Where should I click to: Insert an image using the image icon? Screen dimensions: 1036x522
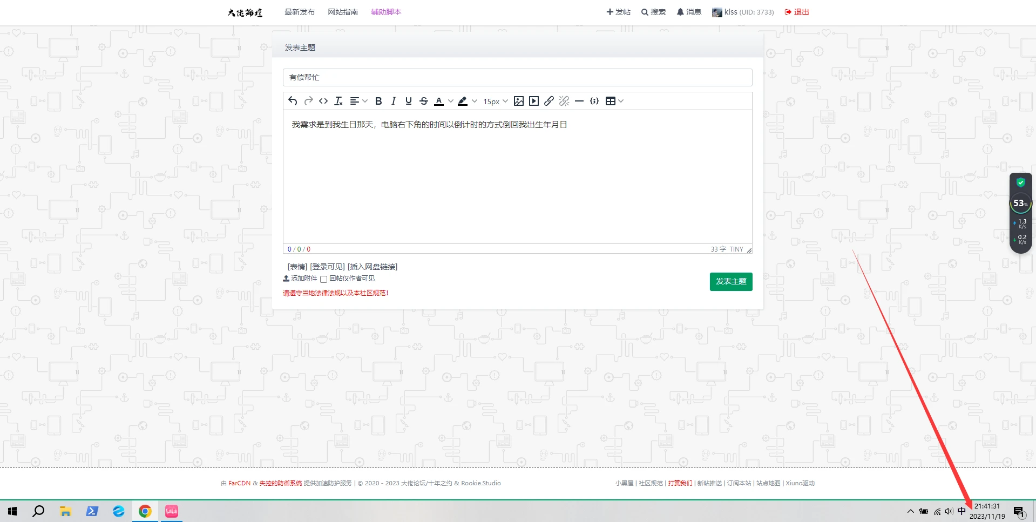click(519, 101)
